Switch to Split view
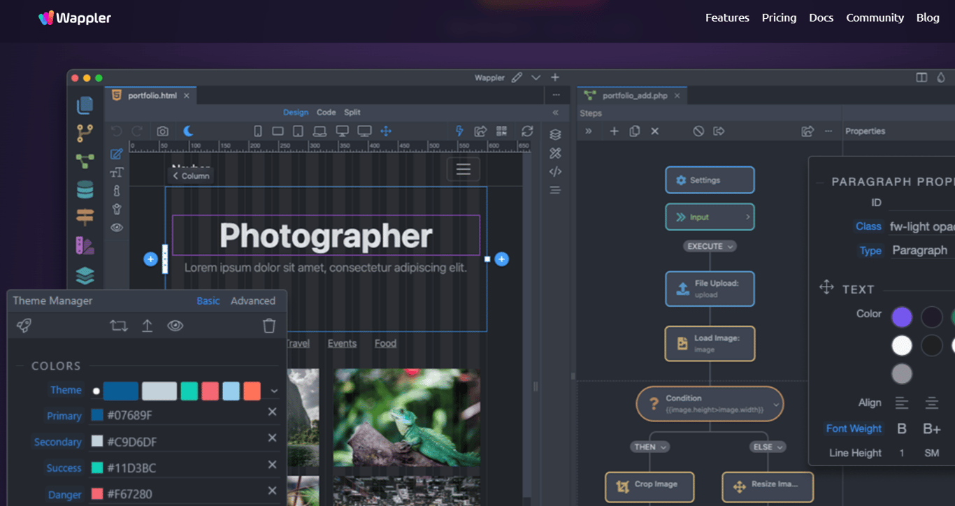Image resolution: width=955 pixels, height=506 pixels. pyautogui.click(x=352, y=112)
